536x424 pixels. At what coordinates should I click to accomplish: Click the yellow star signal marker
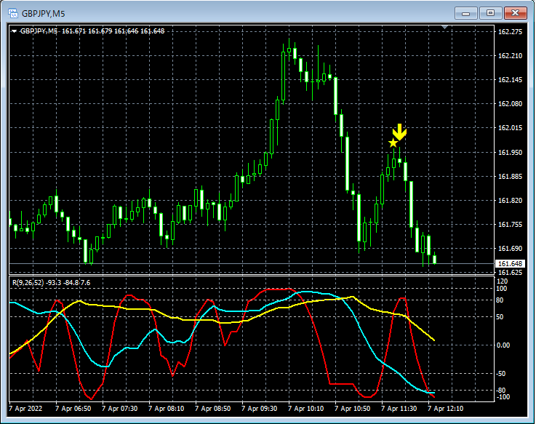pyautogui.click(x=393, y=143)
